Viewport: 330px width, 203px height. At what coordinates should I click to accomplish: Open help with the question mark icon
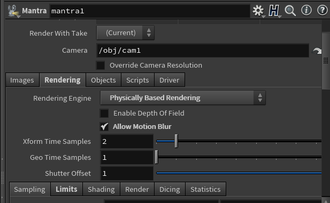pyautogui.click(x=322, y=10)
